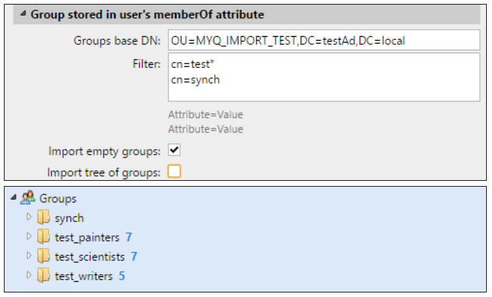Screen dimensions: 492x297
Task: Click the test_writers folder icon
Action: (44, 275)
